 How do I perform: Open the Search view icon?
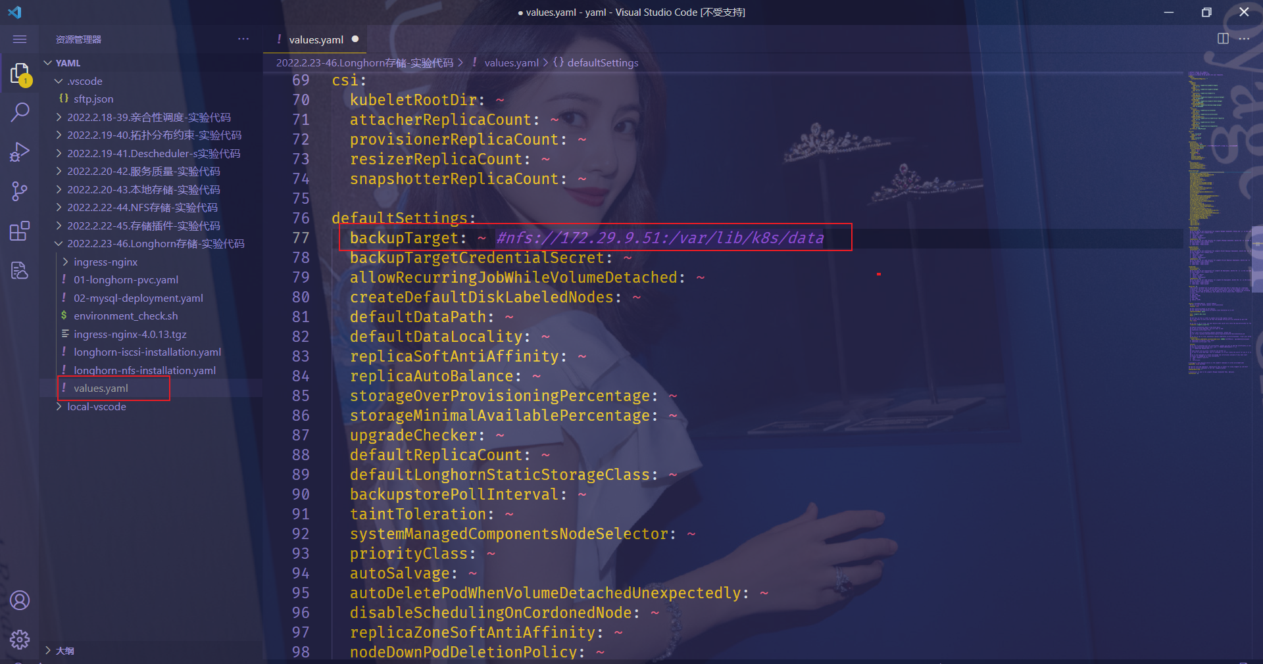pos(20,112)
